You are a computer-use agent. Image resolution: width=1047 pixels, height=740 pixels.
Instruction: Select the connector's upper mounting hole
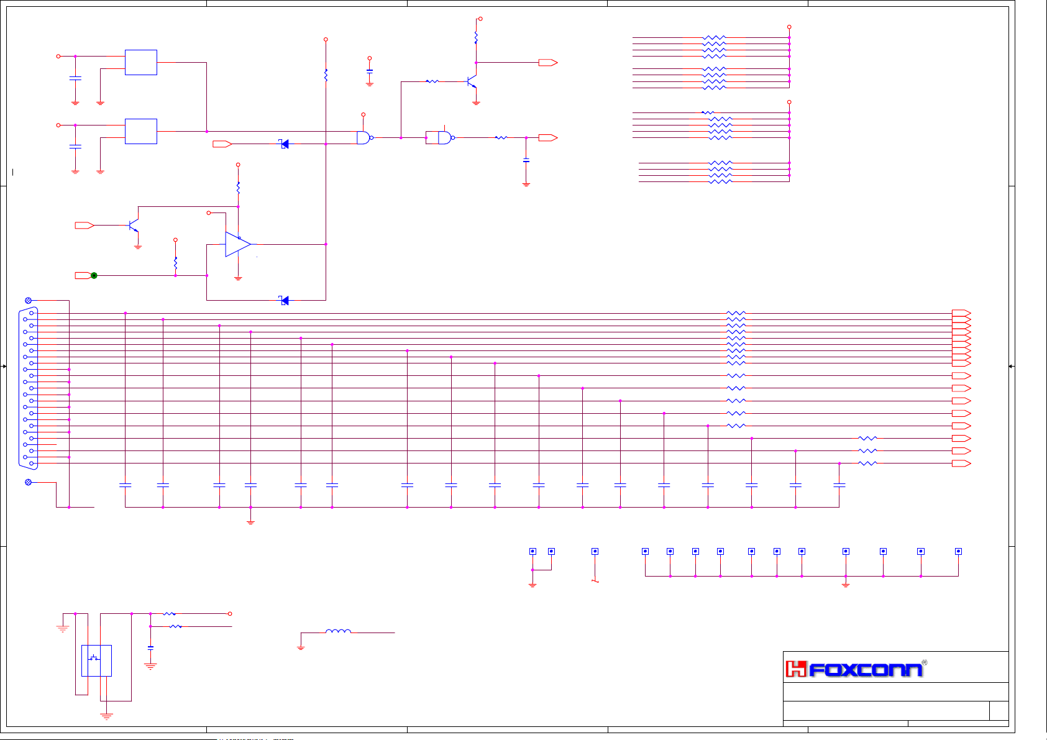click(28, 301)
